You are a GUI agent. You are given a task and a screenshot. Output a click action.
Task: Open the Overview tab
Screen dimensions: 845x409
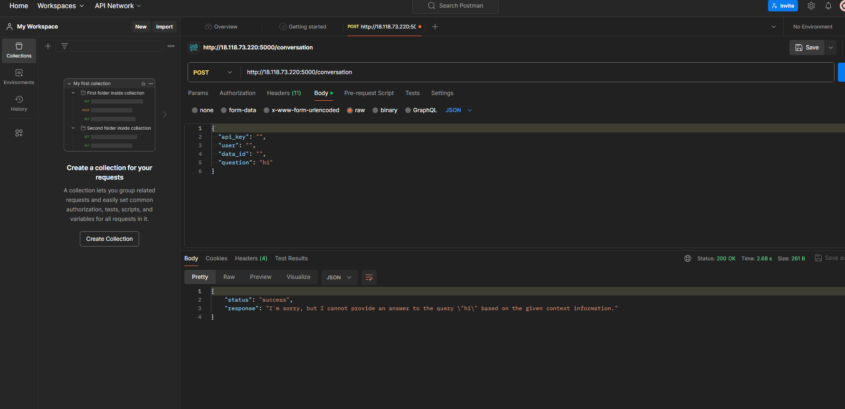point(221,27)
